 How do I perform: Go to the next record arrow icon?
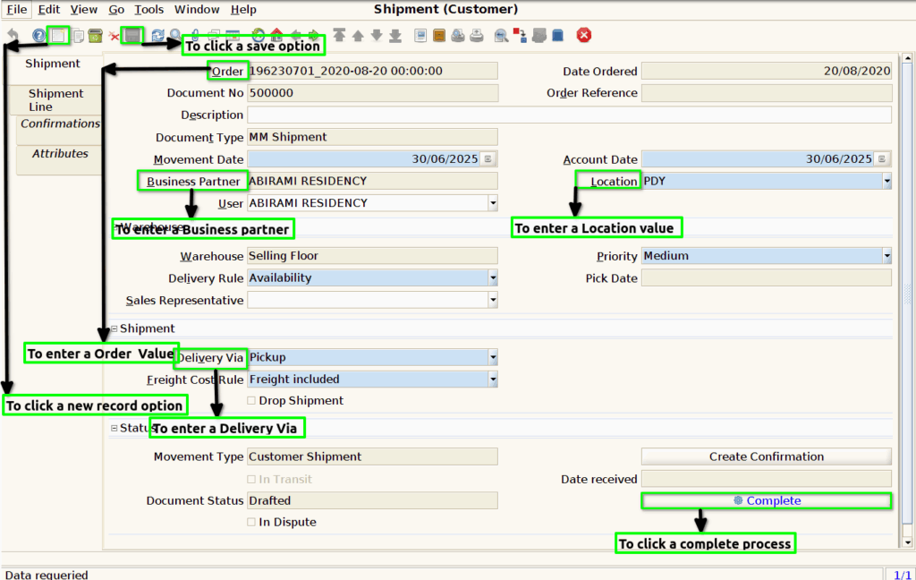(377, 35)
